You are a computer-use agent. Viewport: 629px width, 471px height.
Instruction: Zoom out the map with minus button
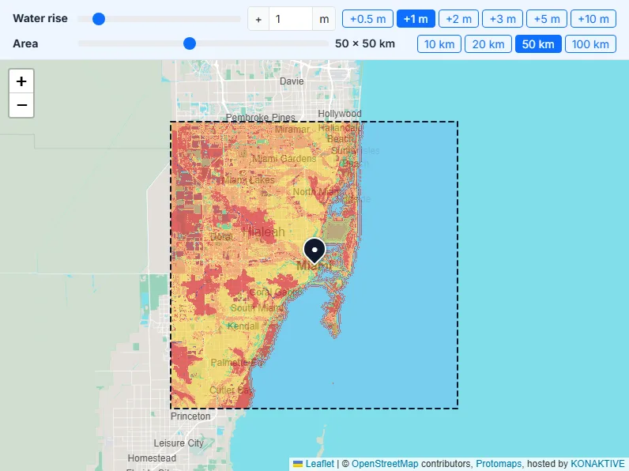(21, 105)
